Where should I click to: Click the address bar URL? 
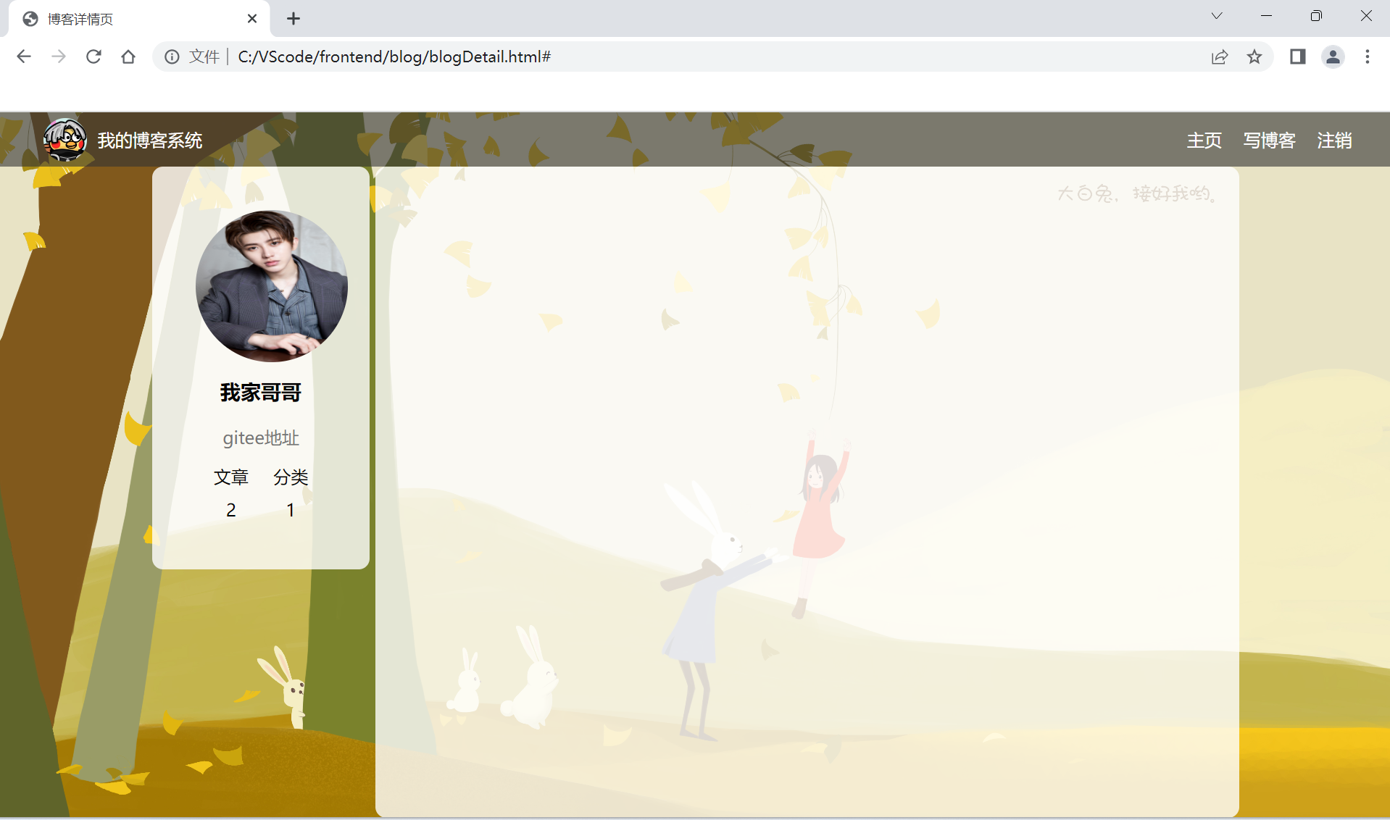[x=394, y=57]
